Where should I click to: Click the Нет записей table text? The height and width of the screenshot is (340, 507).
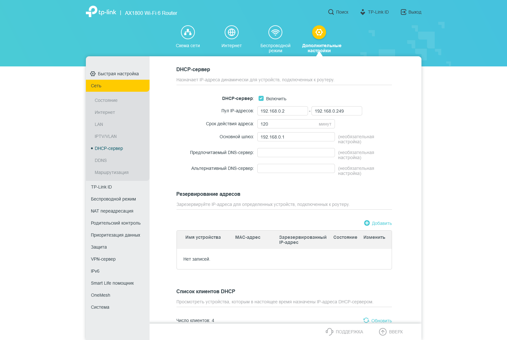[197, 259]
